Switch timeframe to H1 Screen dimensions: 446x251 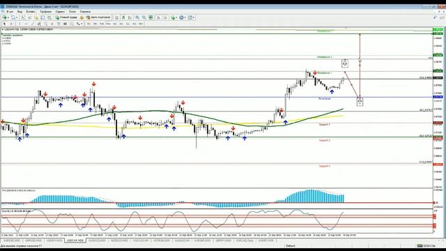(114, 24)
